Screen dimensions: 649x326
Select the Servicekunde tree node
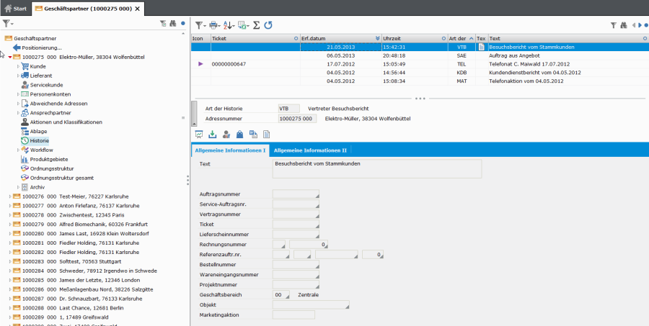[46, 85]
